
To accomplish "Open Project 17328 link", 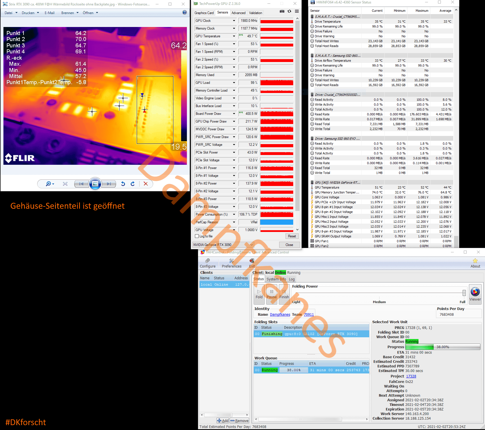I will 411,376.
